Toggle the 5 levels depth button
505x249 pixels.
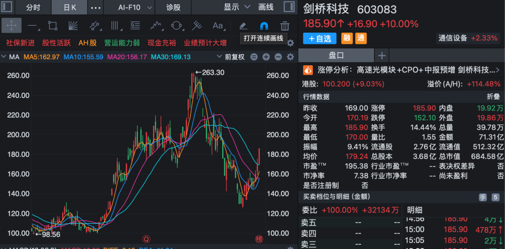coord(495,197)
